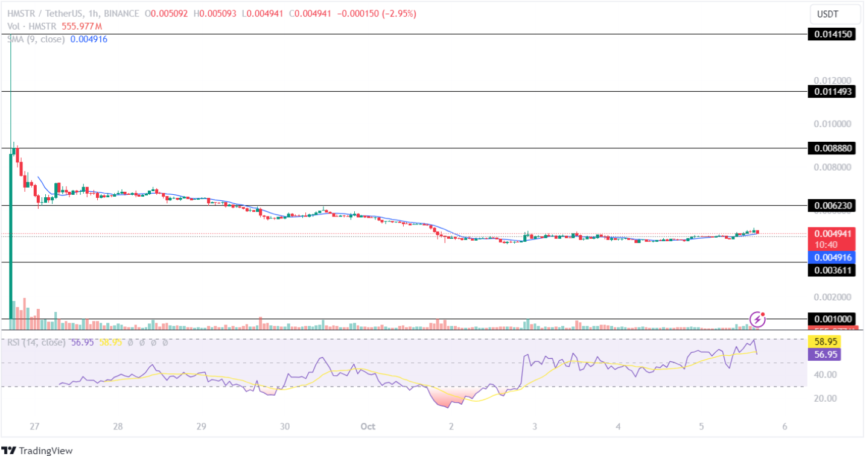Image resolution: width=866 pixels, height=456 pixels.
Task: Click the date label 28 on time axis
Action: point(118,426)
